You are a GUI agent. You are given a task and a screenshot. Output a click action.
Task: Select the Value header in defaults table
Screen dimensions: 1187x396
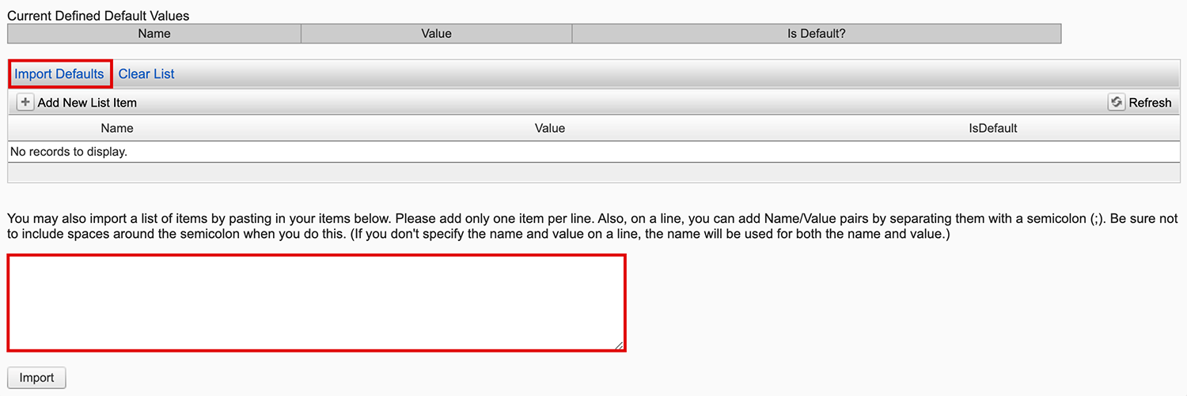[x=436, y=33]
